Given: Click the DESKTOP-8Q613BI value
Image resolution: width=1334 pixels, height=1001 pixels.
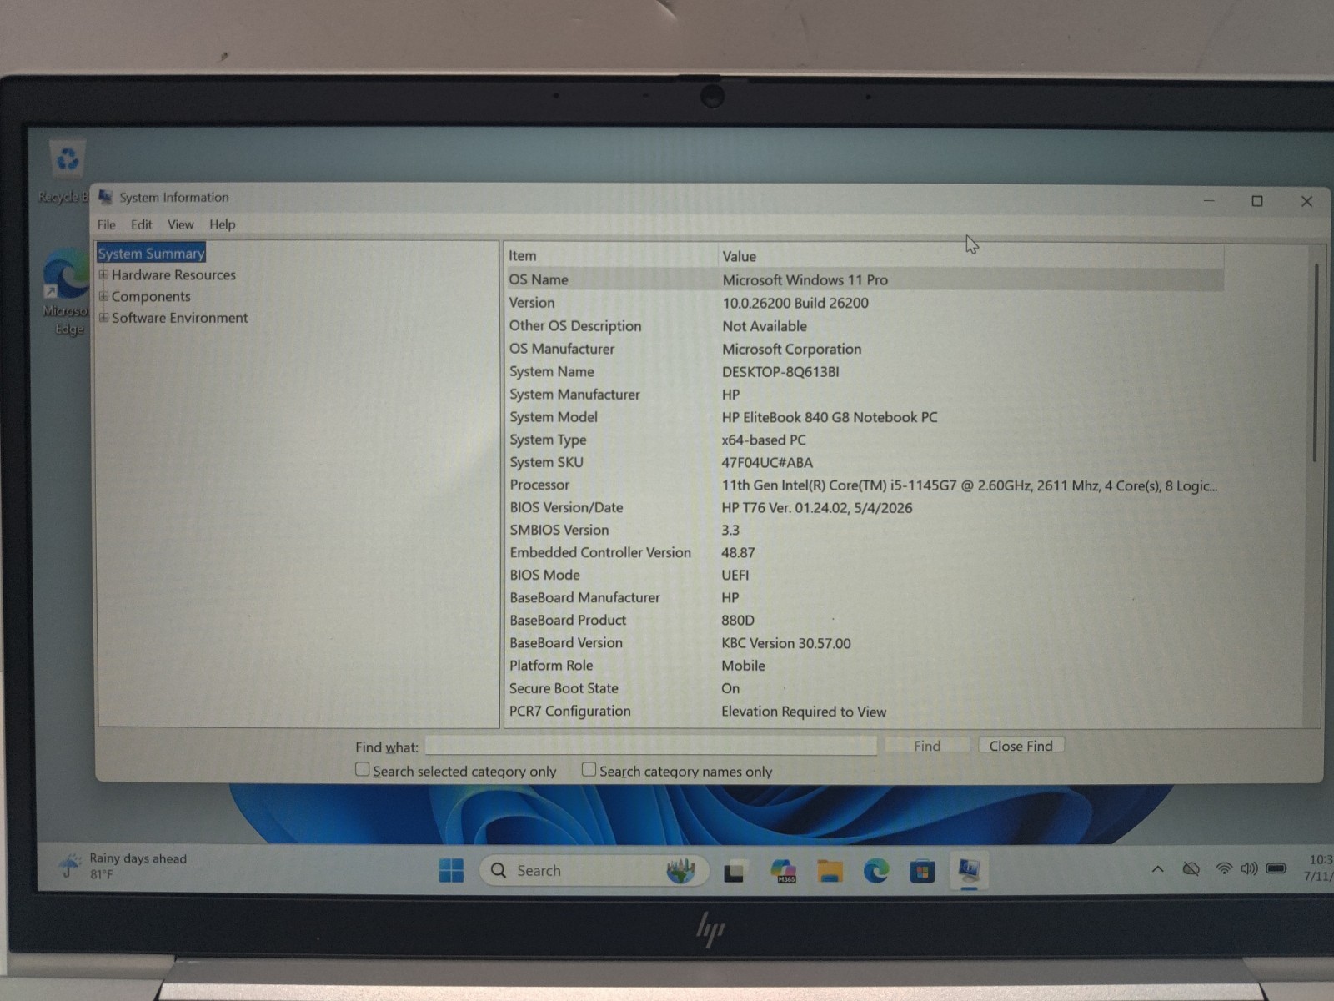Looking at the screenshot, I should click(780, 371).
